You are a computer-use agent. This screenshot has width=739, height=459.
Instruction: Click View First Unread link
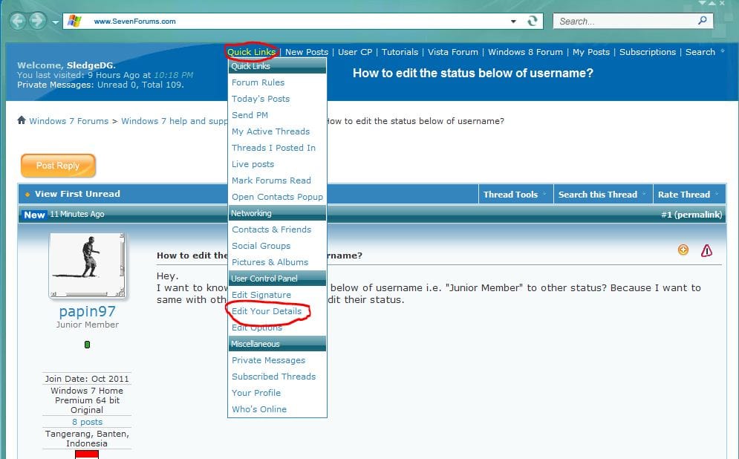(x=77, y=194)
